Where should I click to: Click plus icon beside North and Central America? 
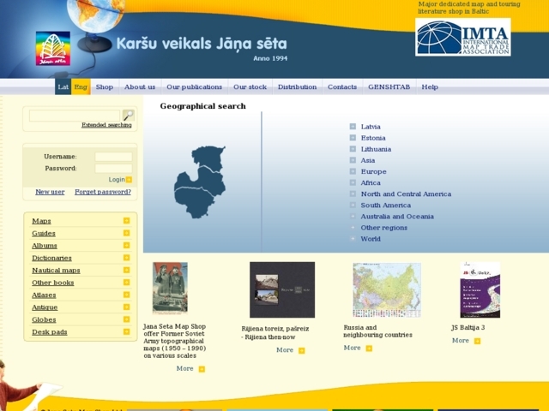[x=353, y=194]
